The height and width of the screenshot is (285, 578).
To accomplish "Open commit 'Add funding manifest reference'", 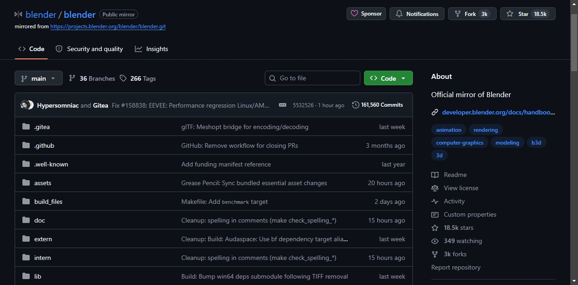I will tap(226, 164).
